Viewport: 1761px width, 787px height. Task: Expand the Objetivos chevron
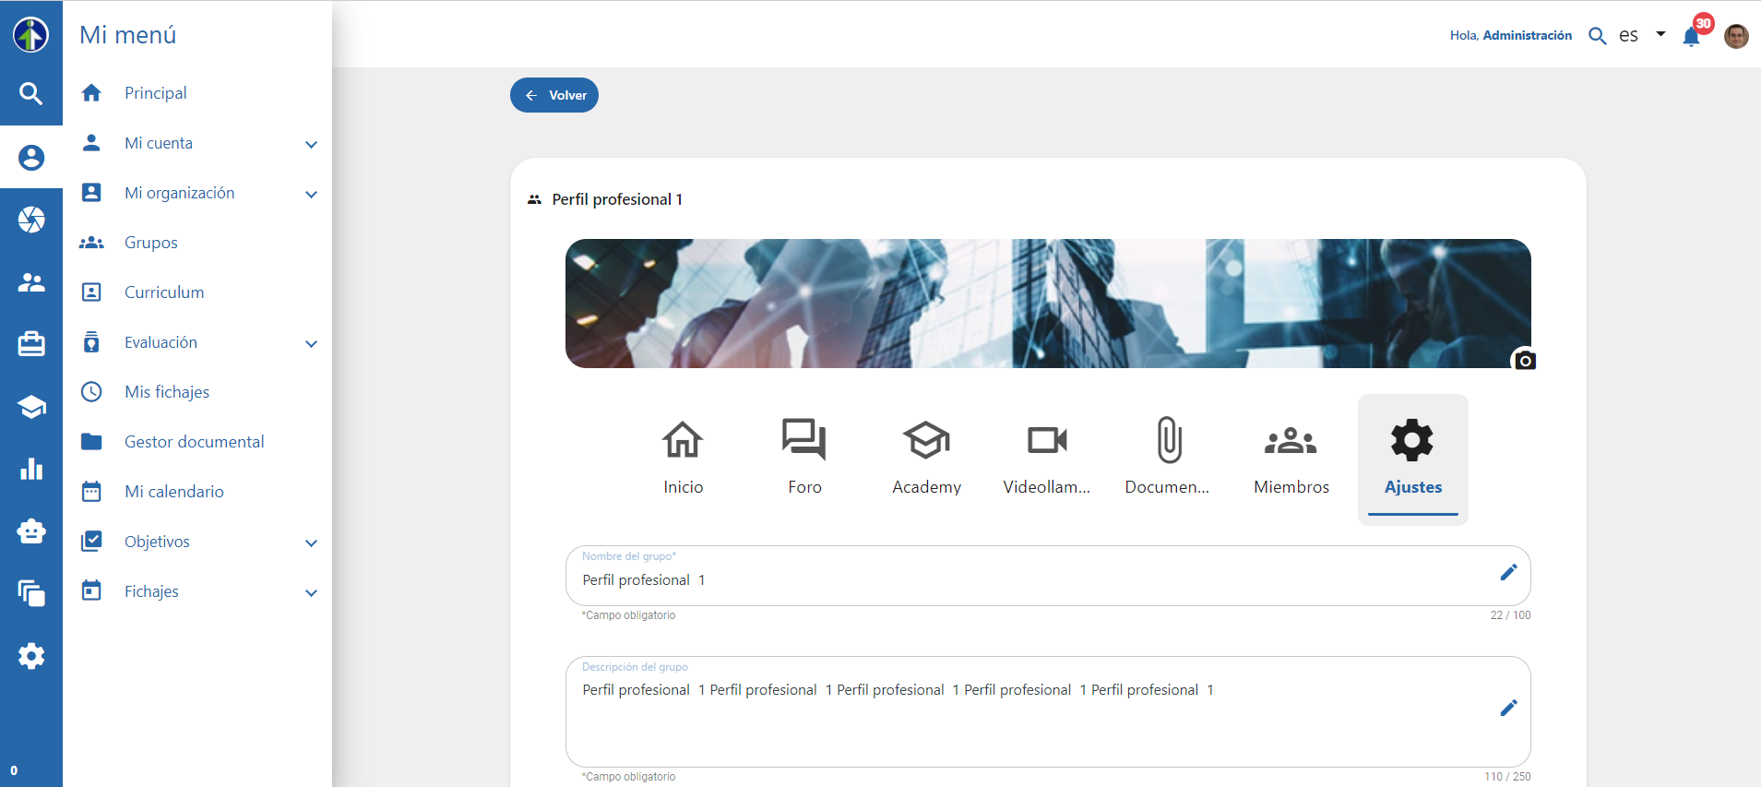pyautogui.click(x=311, y=543)
